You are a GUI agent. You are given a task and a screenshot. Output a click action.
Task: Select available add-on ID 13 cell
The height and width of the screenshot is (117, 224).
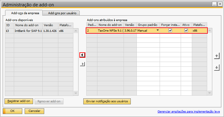9,31
